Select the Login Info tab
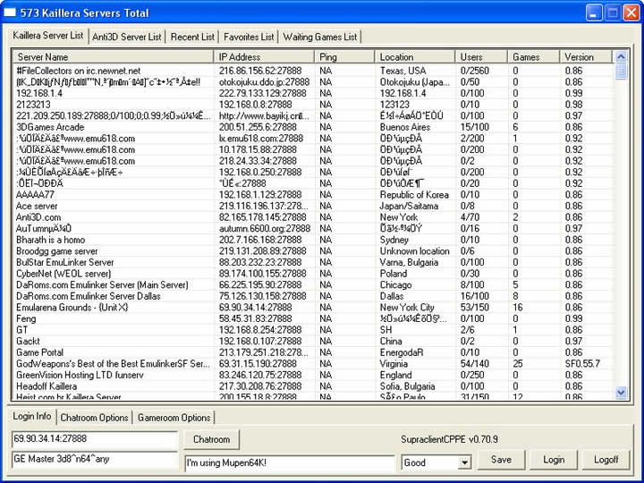This screenshot has height=483, width=644. click(32, 416)
